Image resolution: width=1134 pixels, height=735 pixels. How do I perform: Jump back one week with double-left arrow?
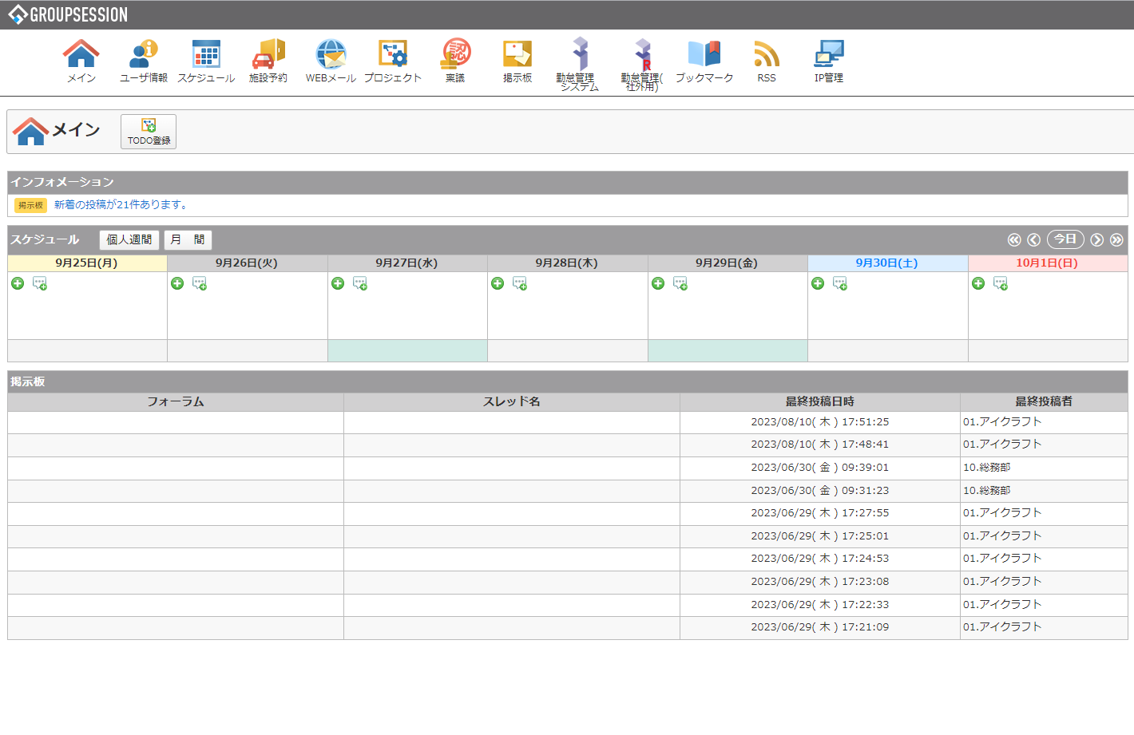tap(1014, 239)
